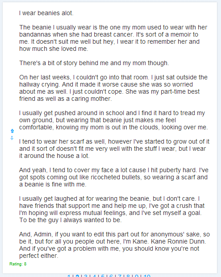Screen dimensions: 221x277
Task: Click the green Rating: 8 label
Action: coord(18,264)
